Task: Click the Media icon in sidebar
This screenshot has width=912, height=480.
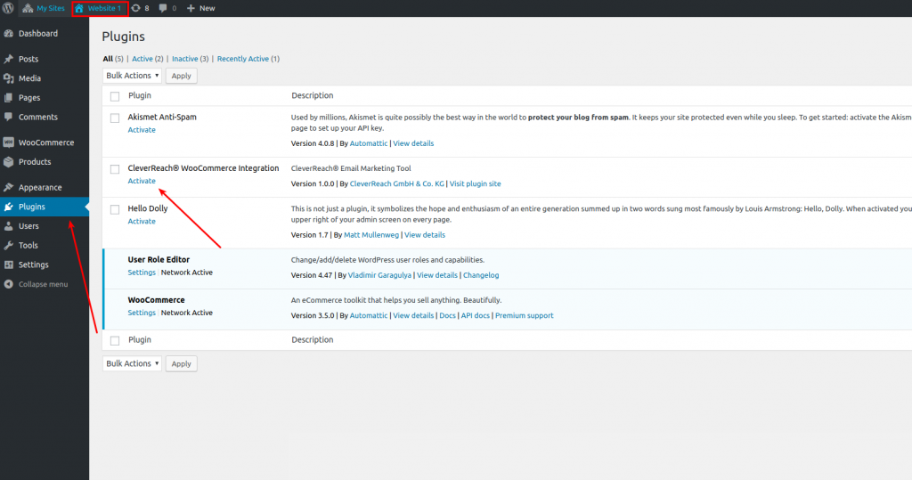Action: click(x=9, y=78)
